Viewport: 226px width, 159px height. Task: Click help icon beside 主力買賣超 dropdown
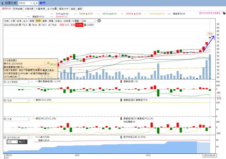click(32, 82)
